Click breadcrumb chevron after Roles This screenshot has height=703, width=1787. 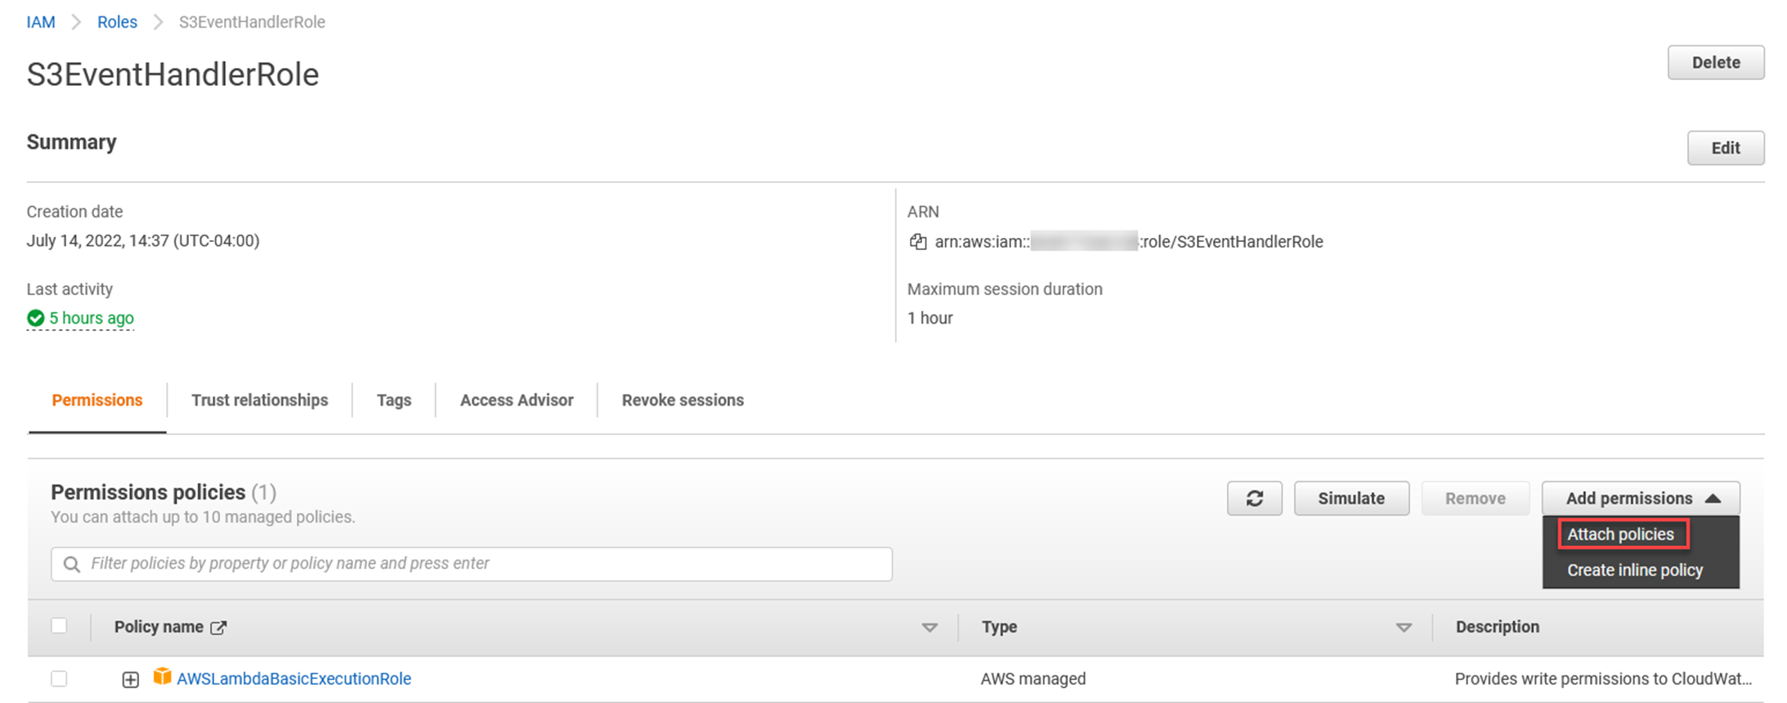pos(159,22)
